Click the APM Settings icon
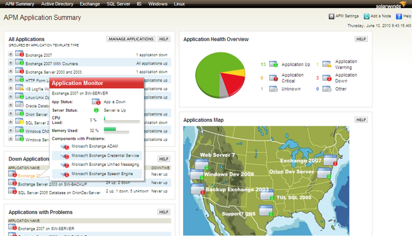The image size is (412, 236). (x=331, y=16)
